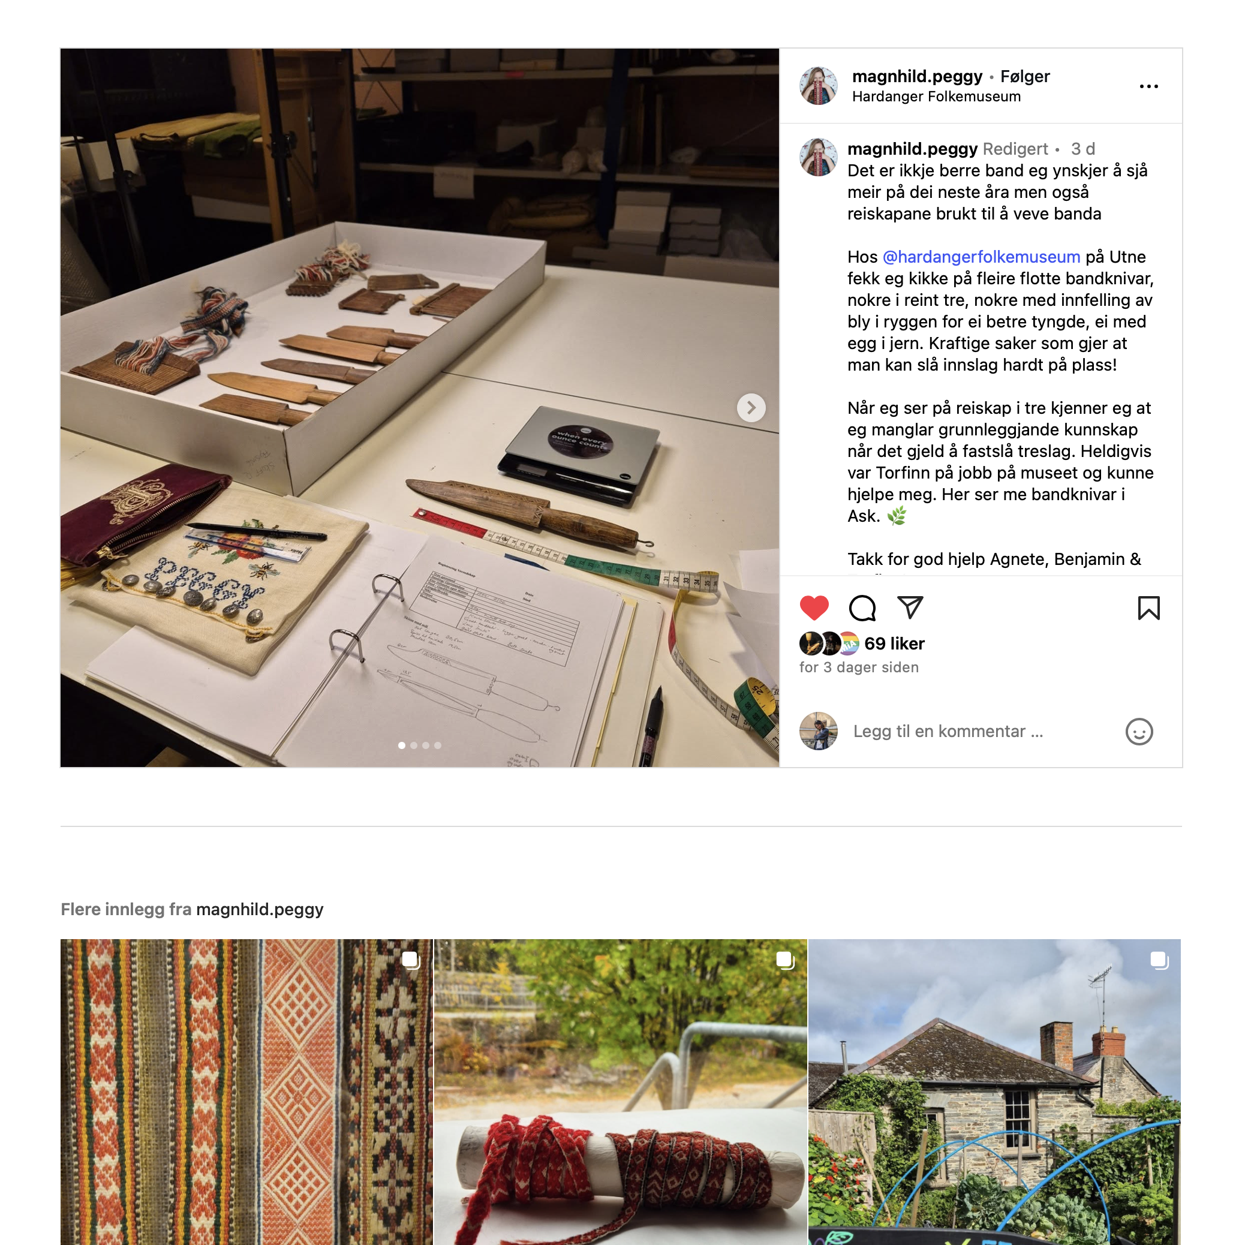Image resolution: width=1245 pixels, height=1245 pixels.
Task: Open the woven band patterns post thumbnail
Action: point(247,1091)
